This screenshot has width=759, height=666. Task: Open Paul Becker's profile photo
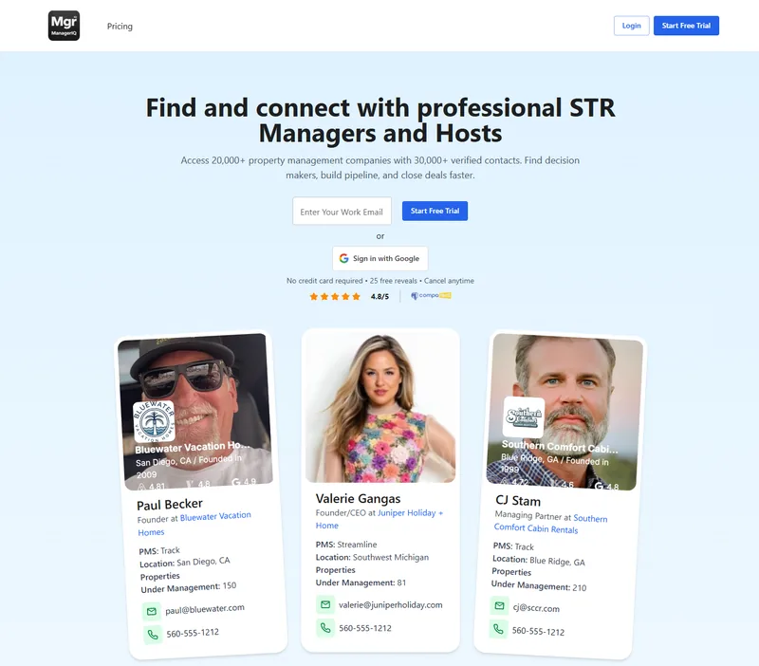(195, 412)
